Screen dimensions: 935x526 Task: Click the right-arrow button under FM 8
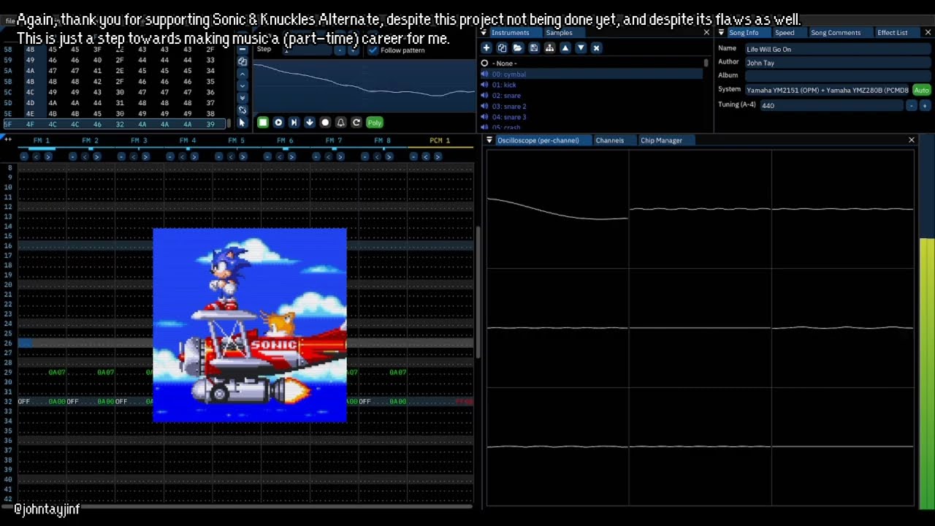[x=389, y=156]
